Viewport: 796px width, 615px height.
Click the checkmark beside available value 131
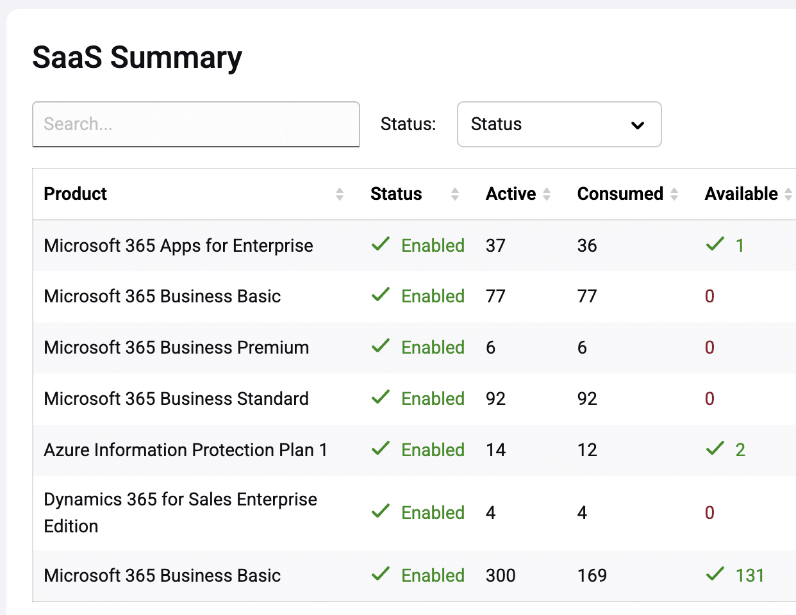coord(715,574)
